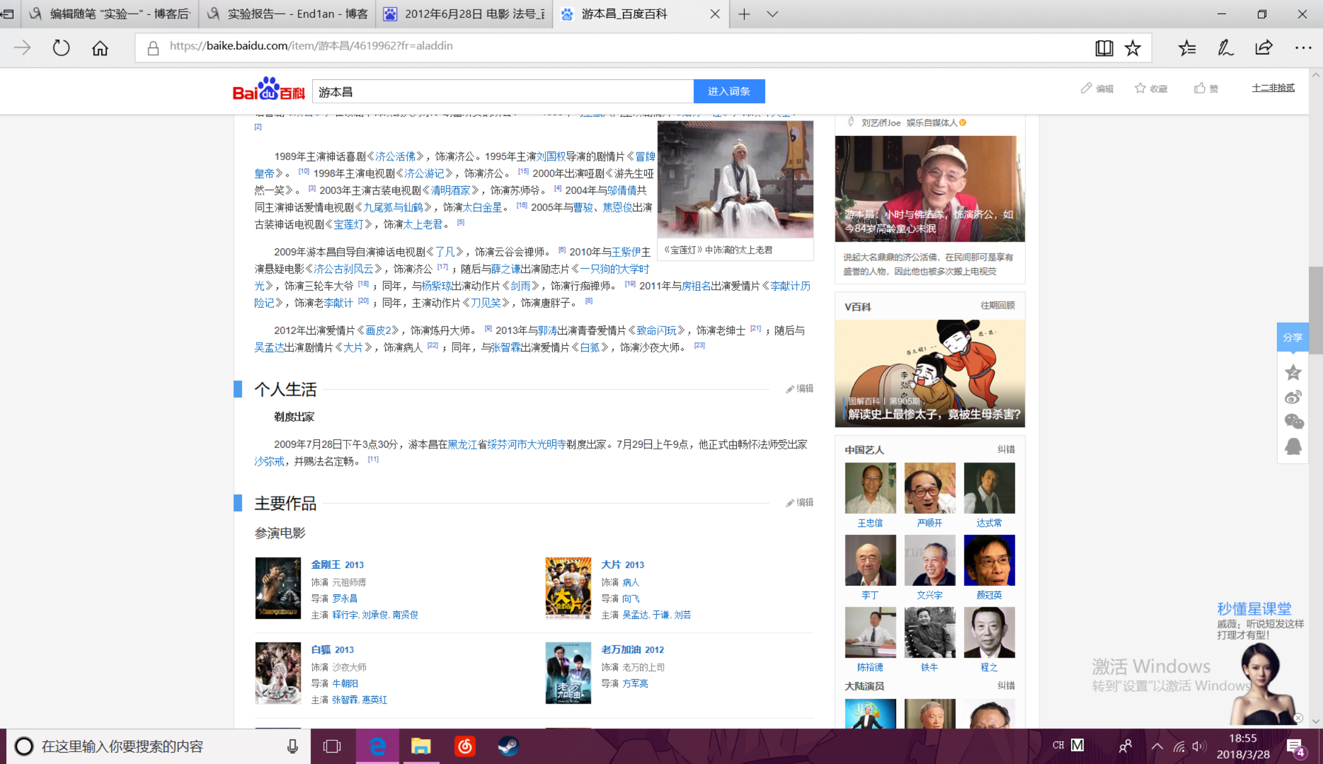This screenshot has height=764, width=1323.
Task: Click the page vertical scrollbar thumb
Action: [1316, 310]
